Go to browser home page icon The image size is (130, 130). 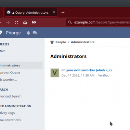(x=25, y=22)
